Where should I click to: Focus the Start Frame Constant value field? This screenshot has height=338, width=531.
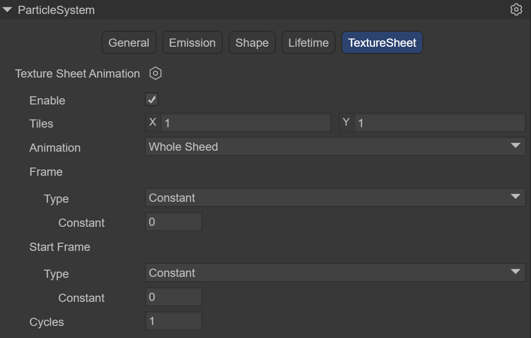point(173,297)
